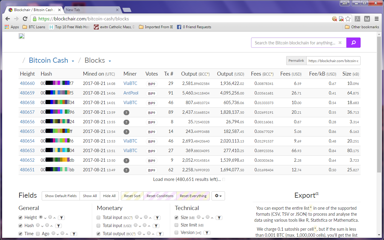
Task: Click the Reset Conditions button
Action: click(x=160, y=196)
